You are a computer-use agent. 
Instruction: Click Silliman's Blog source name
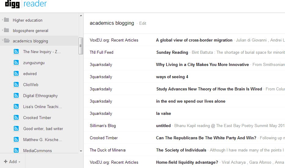pyautogui.click(x=103, y=126)
